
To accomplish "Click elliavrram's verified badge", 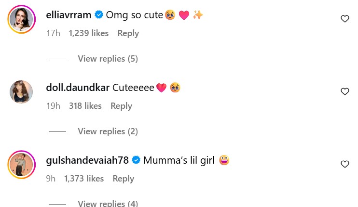I will pos(99,15).
